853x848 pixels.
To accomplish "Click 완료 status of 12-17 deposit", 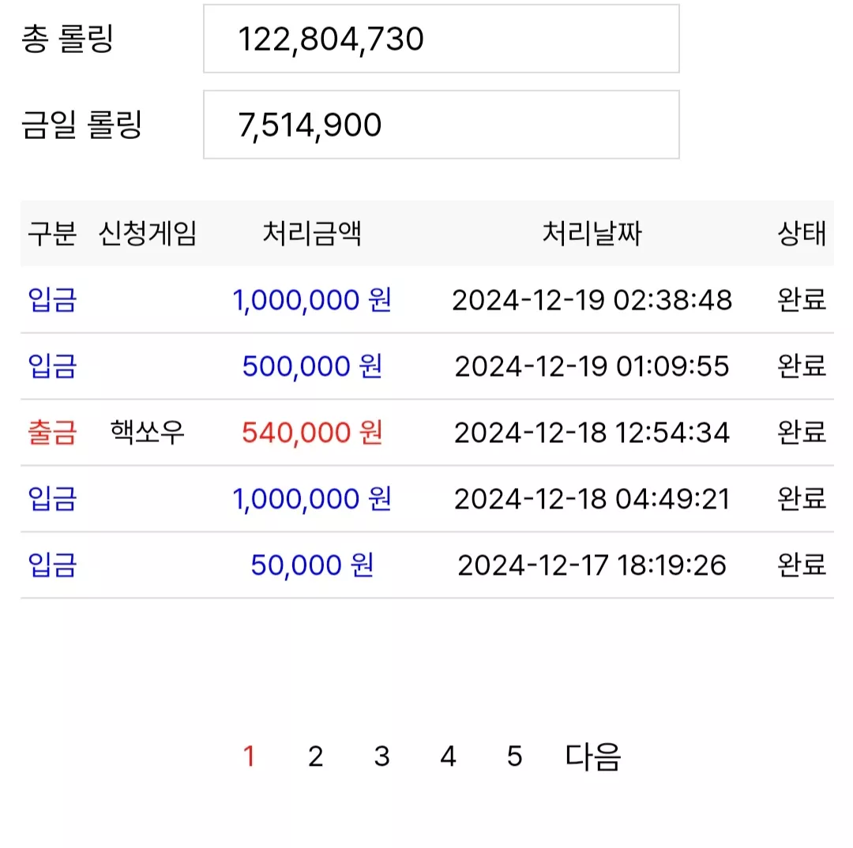I will point(802,565).
